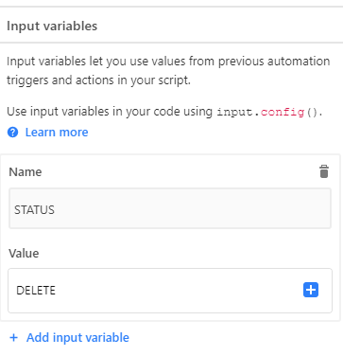This screenshot has width=343, height=356.
Task: Click the red config keyword in the code
Action: pyautogui.click(x=283, y=113)
